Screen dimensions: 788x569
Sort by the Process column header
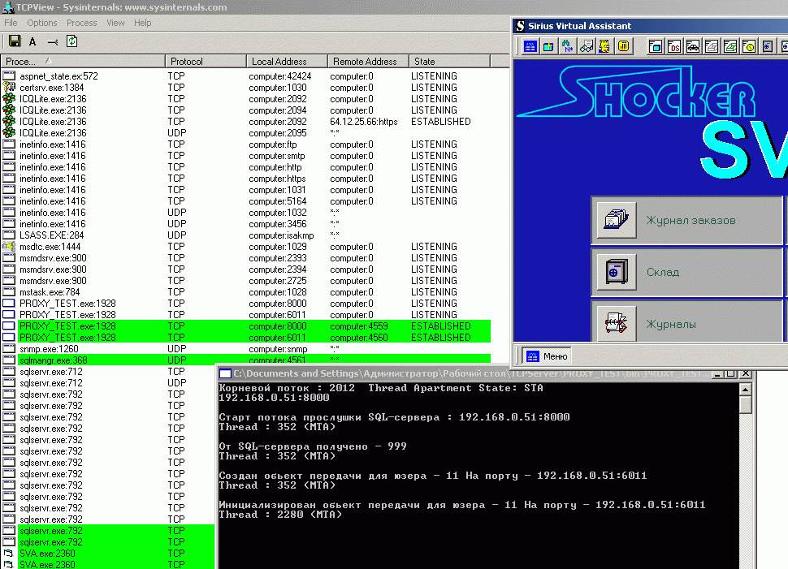tap(83, 61)
